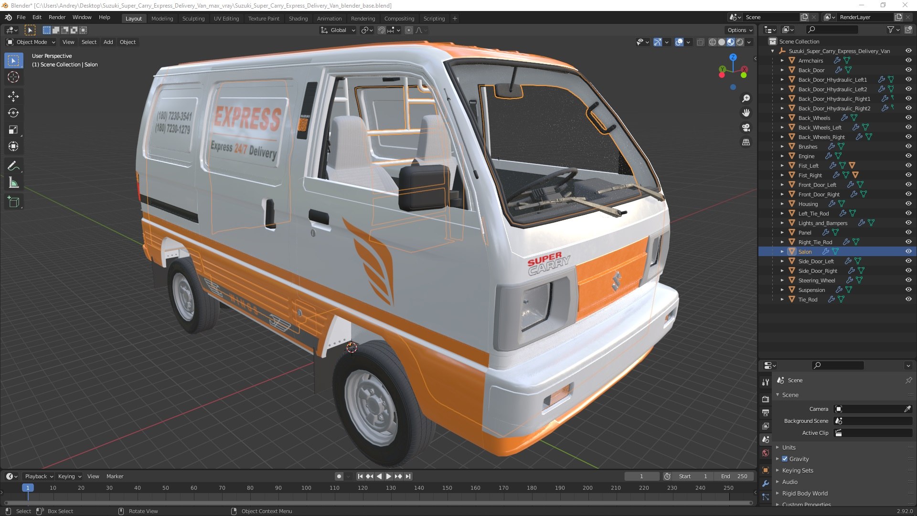Expand the Steering_Wheel collection
This screenshot has height=516, width=917.
[782, 280]
